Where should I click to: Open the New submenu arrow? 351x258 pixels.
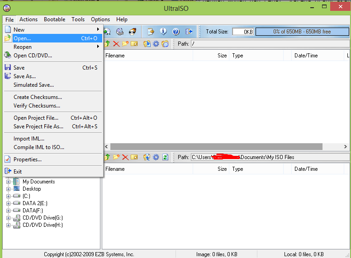[98, 29]
